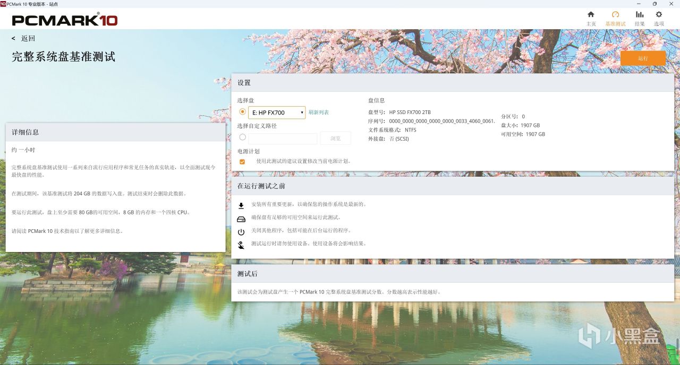Open the 结果 bar chart icon

click(x=640, y=14)
